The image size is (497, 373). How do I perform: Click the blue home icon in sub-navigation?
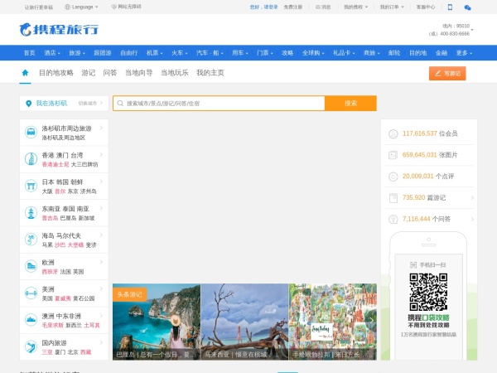(x=25, y=73)
